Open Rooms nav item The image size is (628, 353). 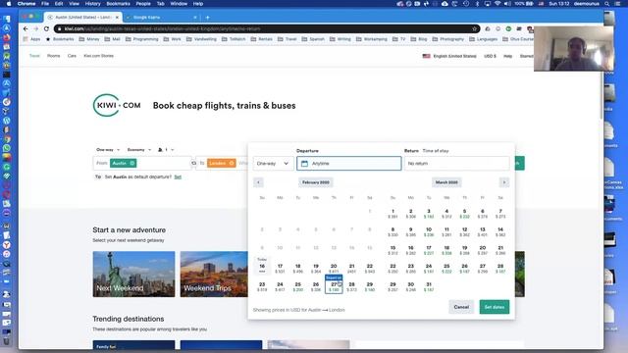[x=53, y=56]
